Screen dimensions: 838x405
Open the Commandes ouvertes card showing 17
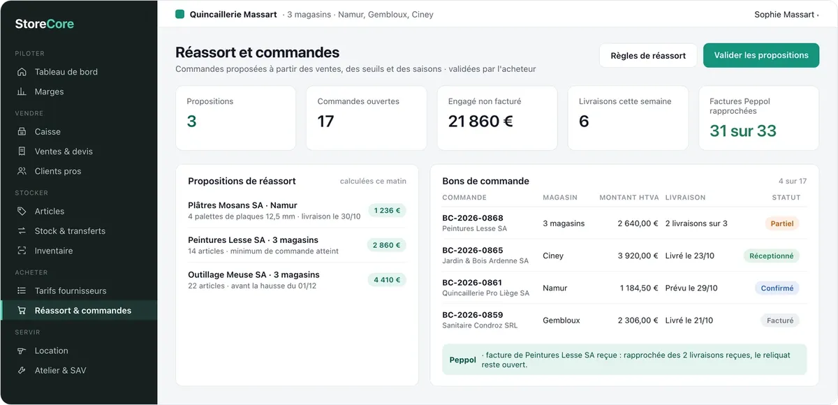(x=367, y=118)
